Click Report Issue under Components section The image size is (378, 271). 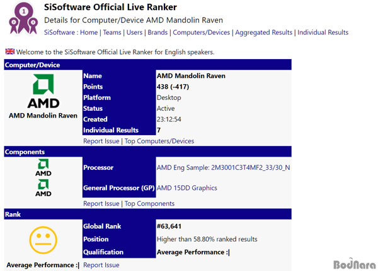pyautogui.click(x=101, y=204)
